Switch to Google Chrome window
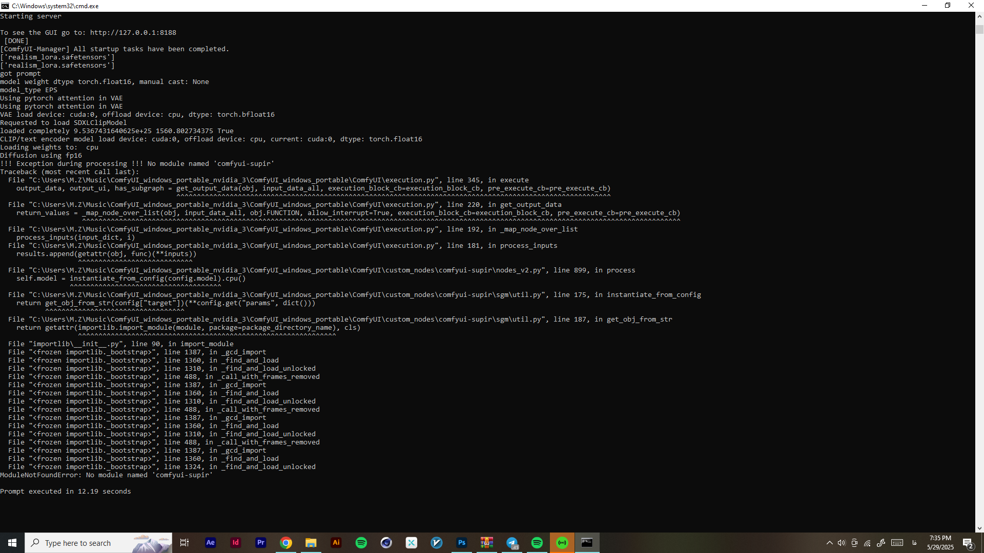 tap(286, 543)
